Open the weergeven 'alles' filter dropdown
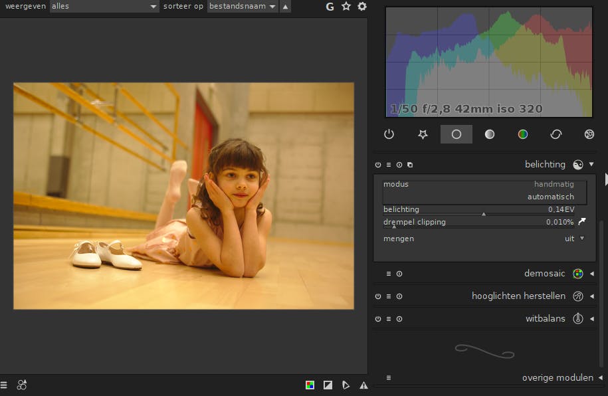 tap(104, 7)
